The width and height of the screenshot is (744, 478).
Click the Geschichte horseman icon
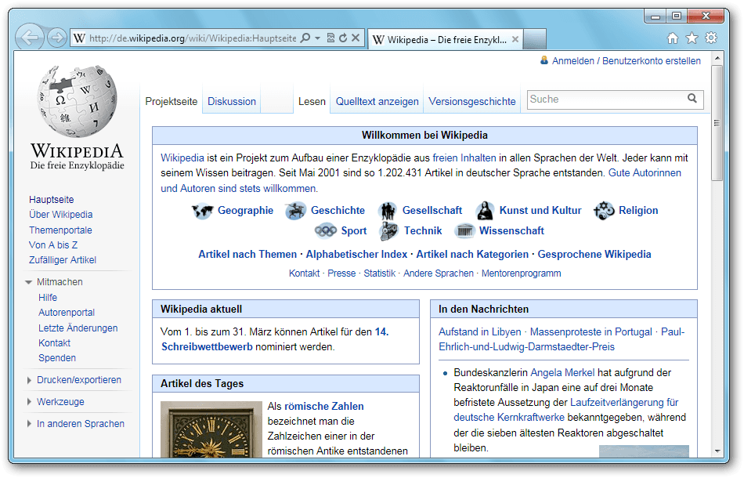295,211
